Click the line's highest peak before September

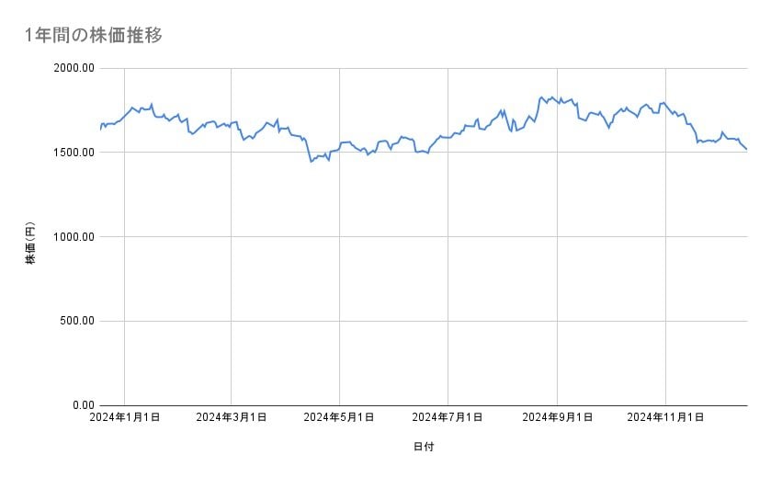(x=542, y=97)
